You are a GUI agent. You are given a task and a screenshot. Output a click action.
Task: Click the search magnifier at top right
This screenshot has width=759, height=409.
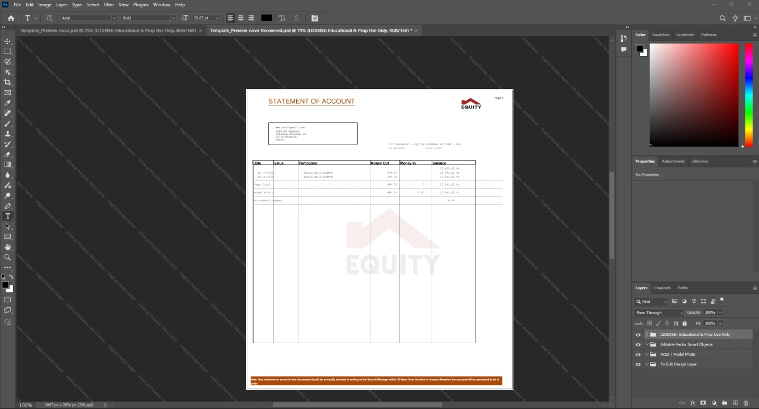[722, 18]
